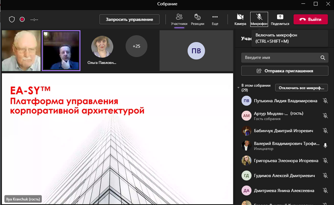This screenshot has width=334, height=205.
Task: Maximize the Собрание window
Action: tap(316, 4)
